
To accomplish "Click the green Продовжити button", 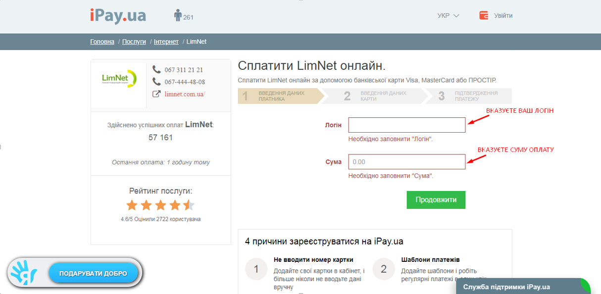I will (436, 200).
